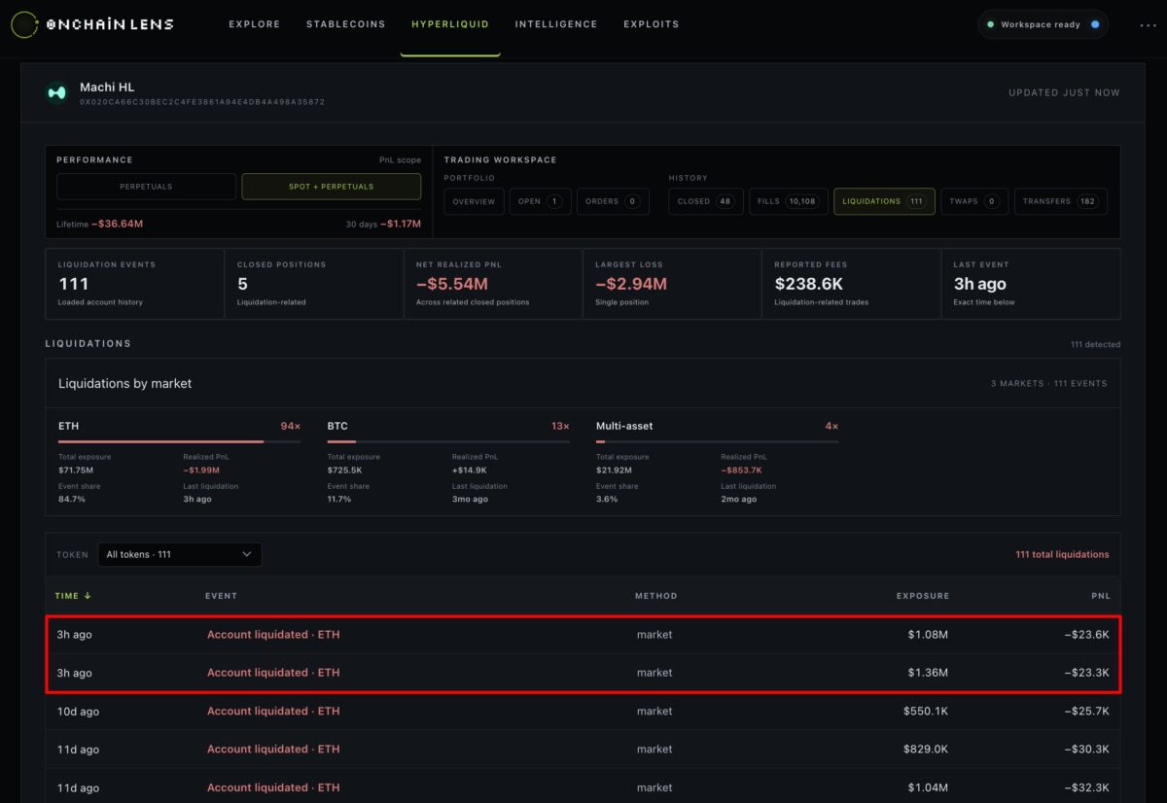Click the UPDATED JUST NOW label
Screen dimensions: 1167x803
click(x=1064, y=93)
